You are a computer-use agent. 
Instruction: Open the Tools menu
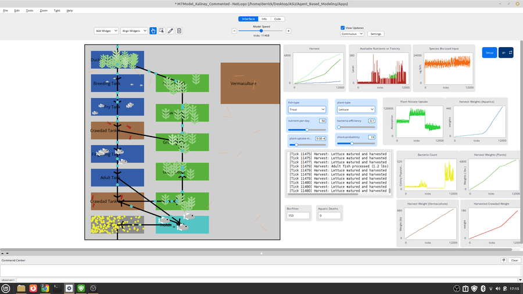(x=30, y=10)
